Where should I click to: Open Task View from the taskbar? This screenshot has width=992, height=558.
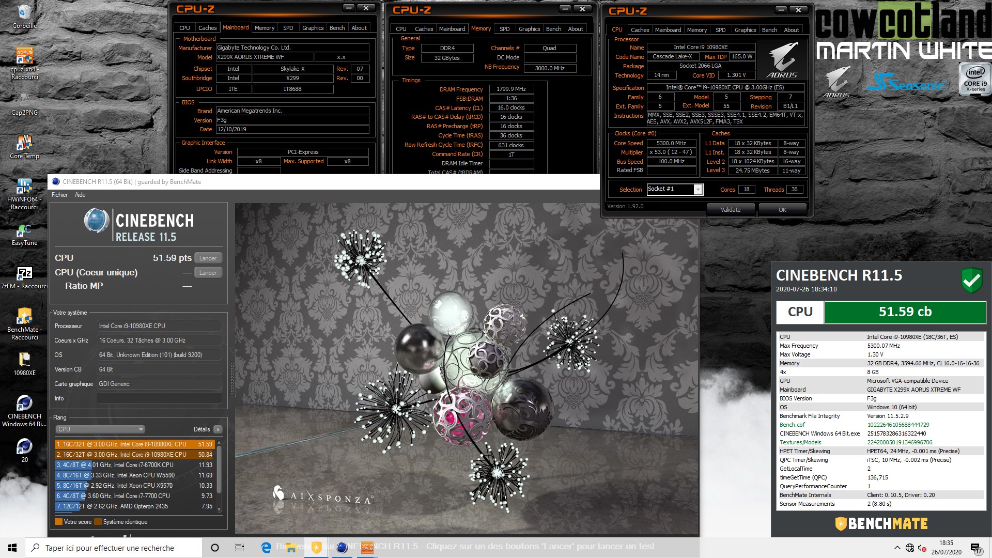(x=240, y=548)
